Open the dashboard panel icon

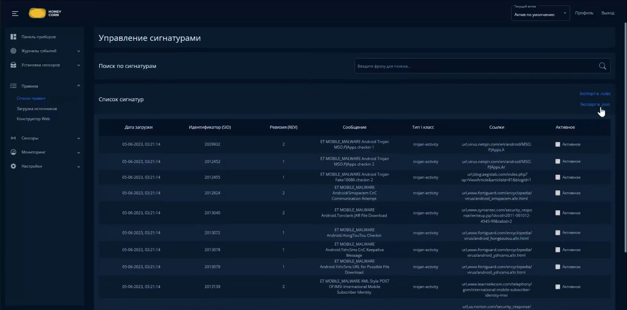[x=13, y=37]
